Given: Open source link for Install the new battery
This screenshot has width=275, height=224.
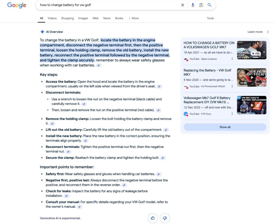Looking at the screenshot, I should pos(85,141).
